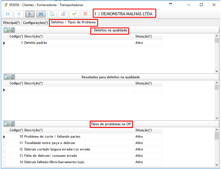Delete row in Tipos de problemas na OP

pos(12,124)
